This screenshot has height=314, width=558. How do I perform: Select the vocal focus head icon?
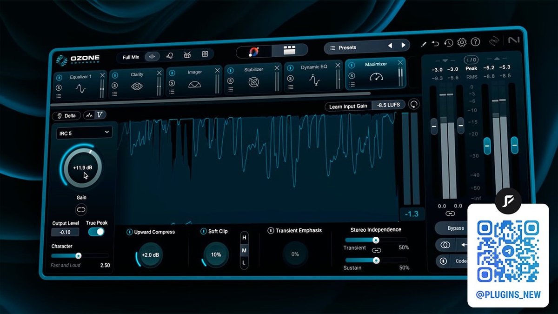click(170, 56)
